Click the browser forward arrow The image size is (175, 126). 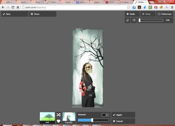click(x=8, y=7)
